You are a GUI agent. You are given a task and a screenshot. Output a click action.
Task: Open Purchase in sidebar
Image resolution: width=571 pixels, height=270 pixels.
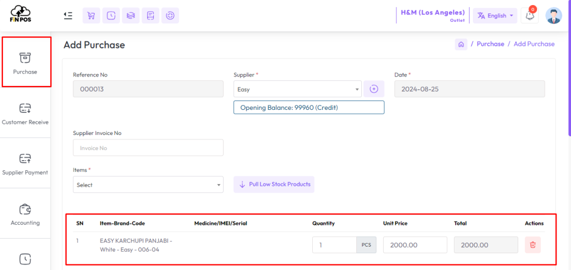[x=25, y=62]
